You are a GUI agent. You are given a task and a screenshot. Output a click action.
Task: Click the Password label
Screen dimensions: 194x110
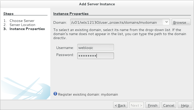(65, 55)
